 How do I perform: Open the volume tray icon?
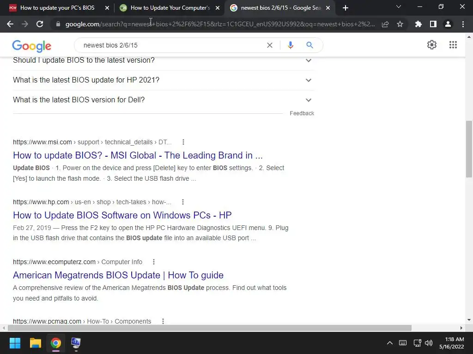coord(429,343)
